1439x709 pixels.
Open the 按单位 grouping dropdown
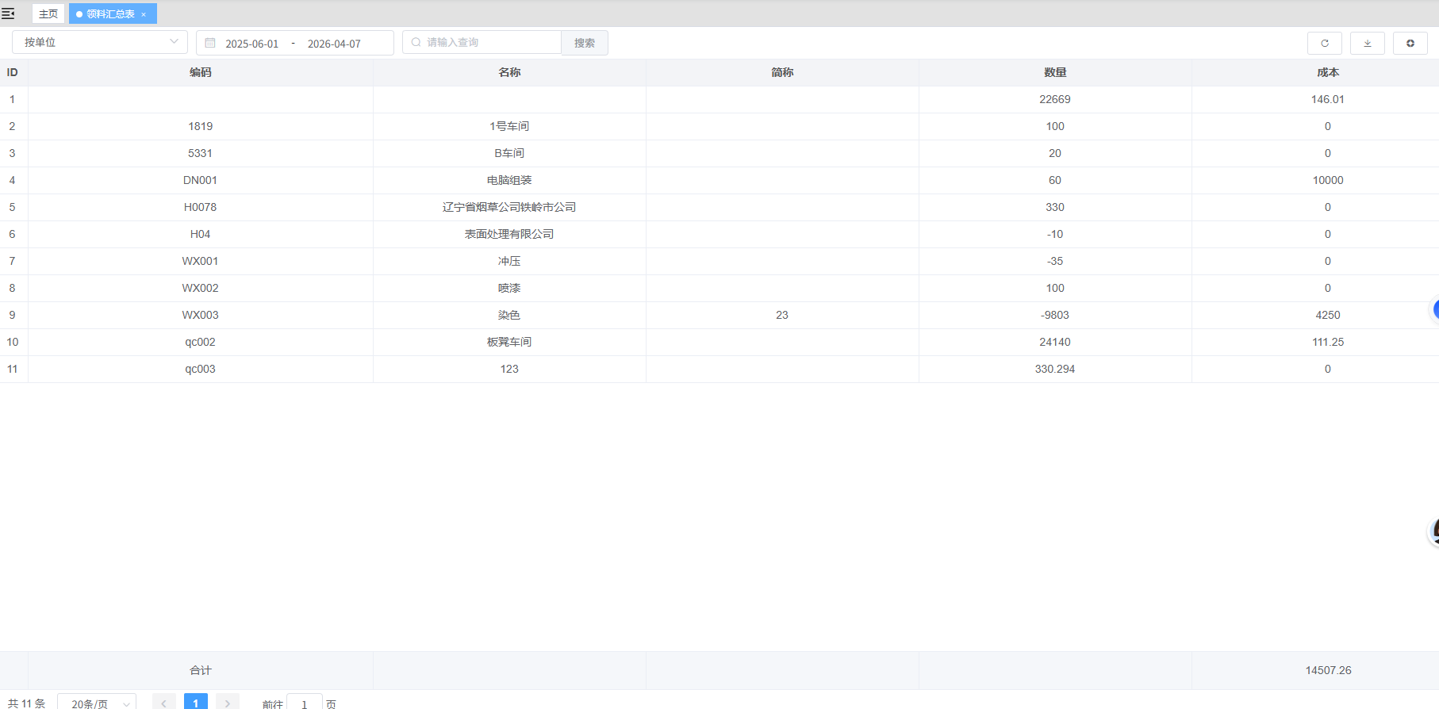coord(99,42)
